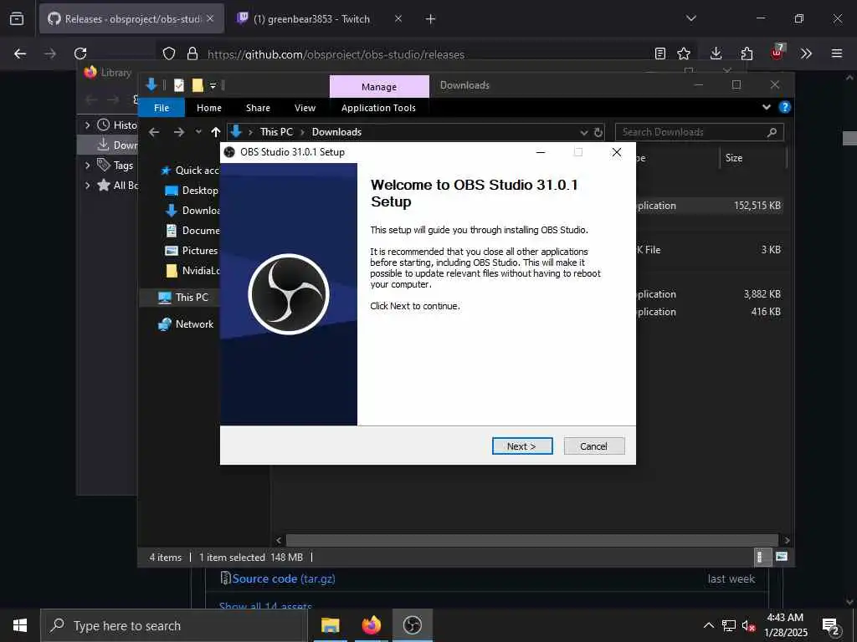This screenshot has width=857, height=642.
Task: Click the taskbar search box
Action: [x=174, y=625]
